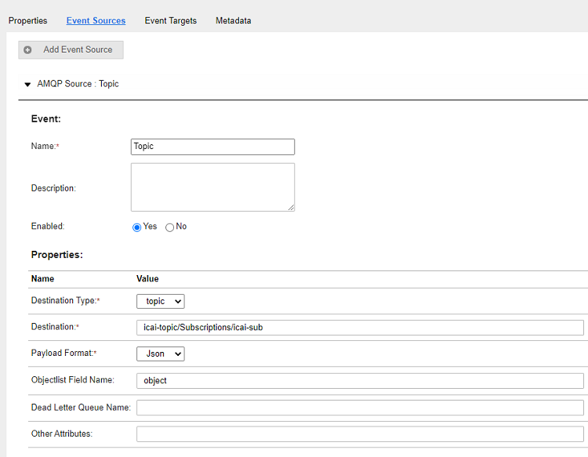The height and width of the screenshot is (457, 588).
Task: Click the 'AMQP Source : Topic' heading text
Action: click(x=78, y=84)
